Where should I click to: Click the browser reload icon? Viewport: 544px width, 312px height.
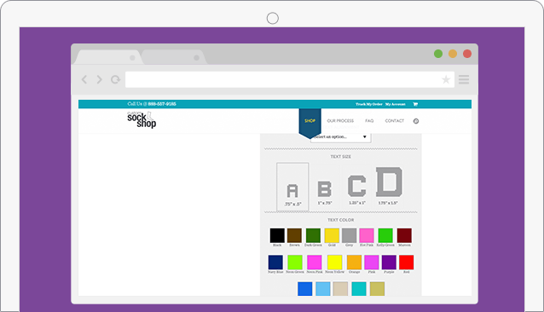pos(115,79)
